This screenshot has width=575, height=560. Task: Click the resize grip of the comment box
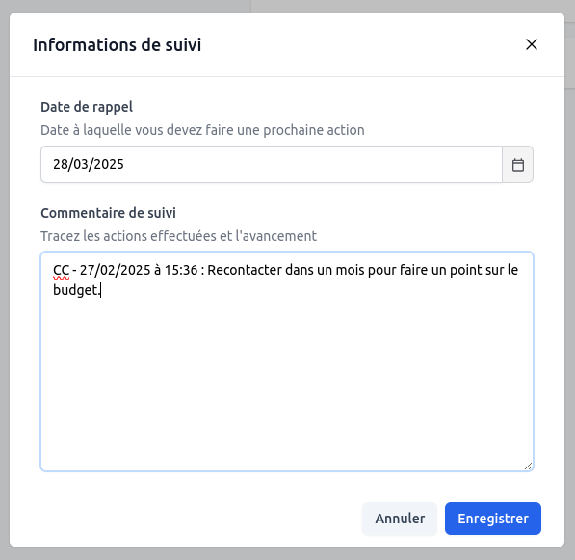528,467
